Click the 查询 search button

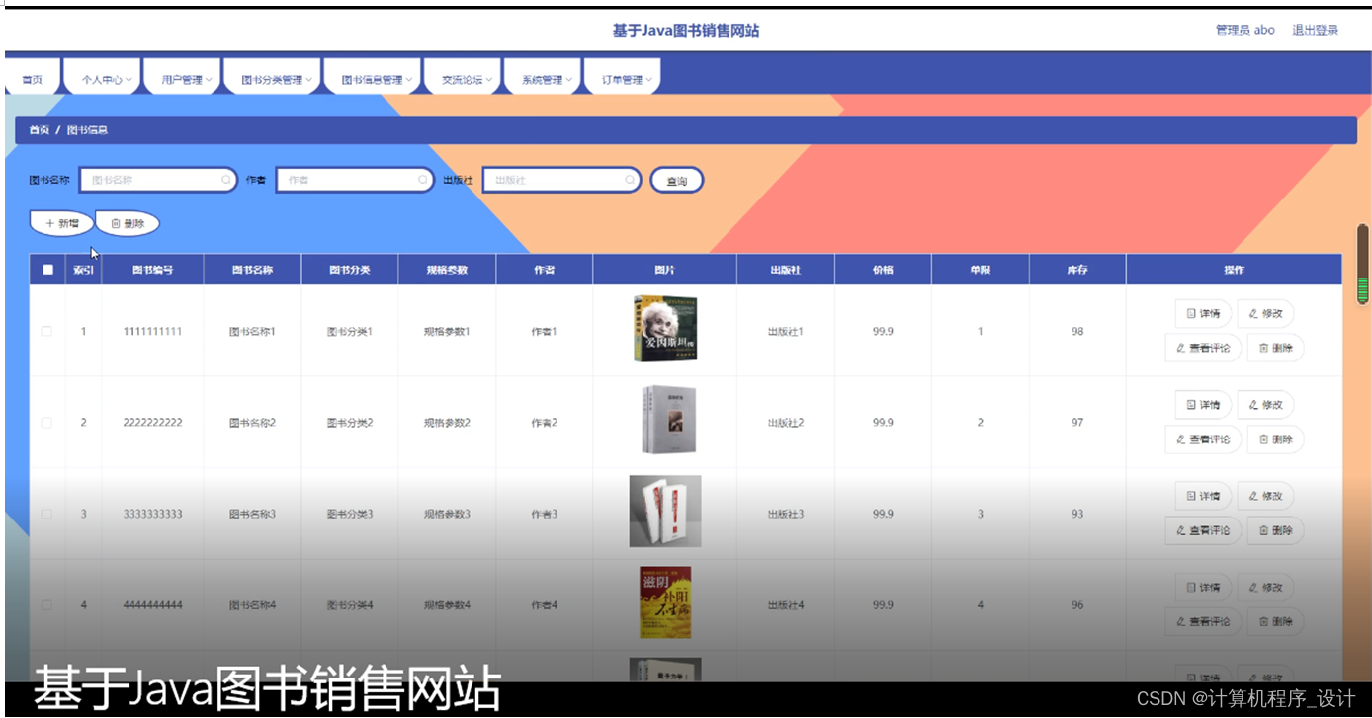tap(676, 179)
